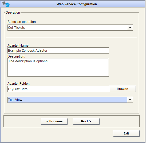Image resolution: width=146 pixels, height=143 pixels.
Task: Expand the Test View dropdown arrow
Action: pyautogui.click(x=130, y=100)
